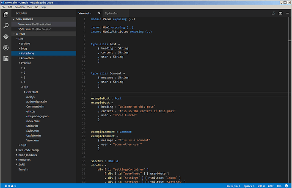Expand the free-code-camp folder

tap(28, 150)
